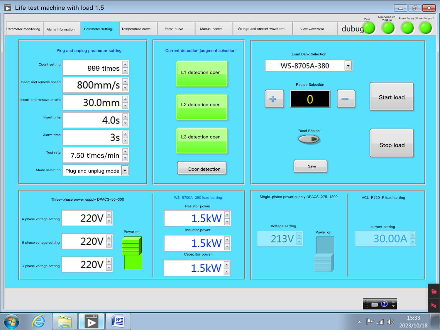
Task: Click the red flag icon at right edge
Action: [x=434, y=305]
